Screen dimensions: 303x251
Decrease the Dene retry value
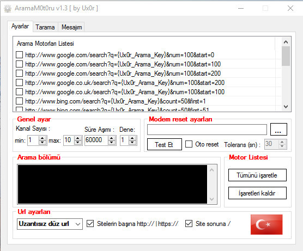click(x=132, y=143)
